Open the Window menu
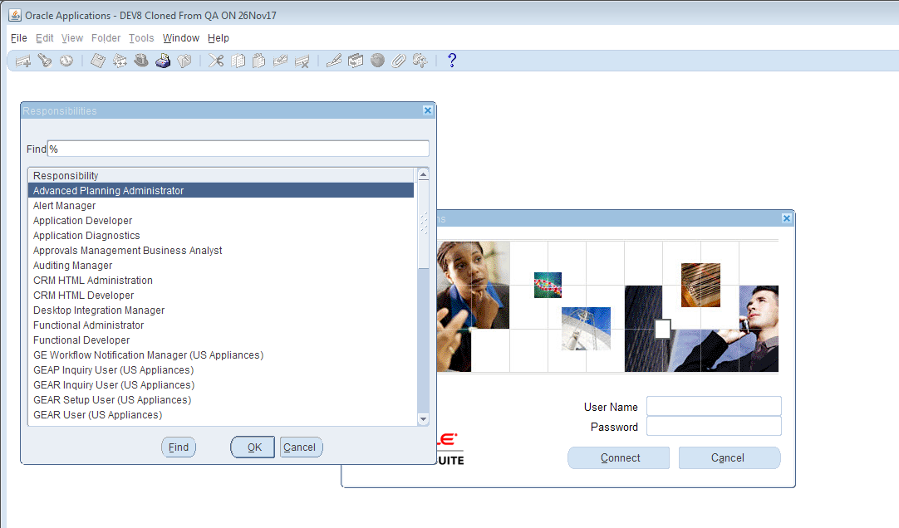Screen dimensions: 899x528 click(x=180, y=38)
